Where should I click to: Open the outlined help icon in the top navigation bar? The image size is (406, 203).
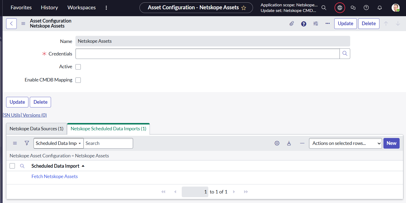coord(366,8)
